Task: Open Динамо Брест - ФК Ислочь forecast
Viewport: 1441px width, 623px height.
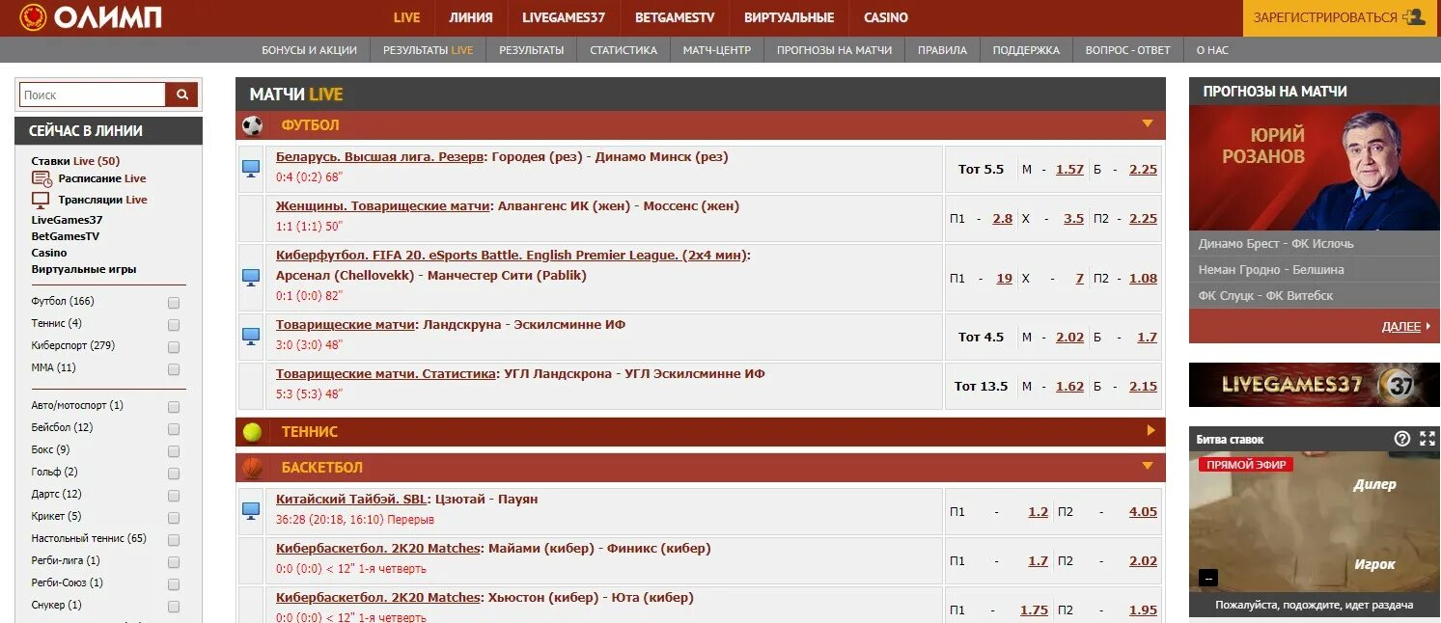Action: tap(1276, 243)
